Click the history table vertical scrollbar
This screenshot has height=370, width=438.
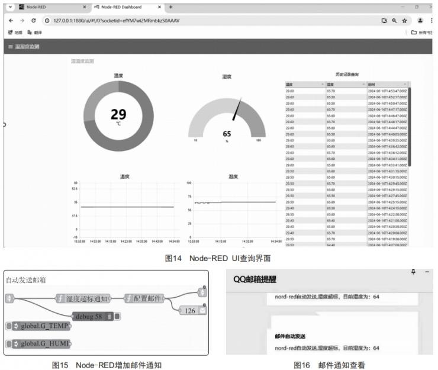pos(410,127)
